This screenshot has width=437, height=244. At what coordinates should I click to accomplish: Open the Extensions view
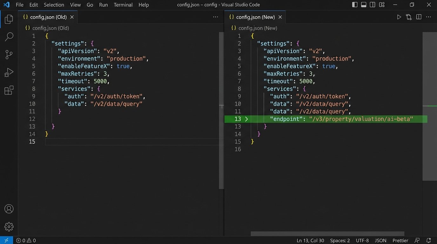pyautogui.click(x=9, y=91)
